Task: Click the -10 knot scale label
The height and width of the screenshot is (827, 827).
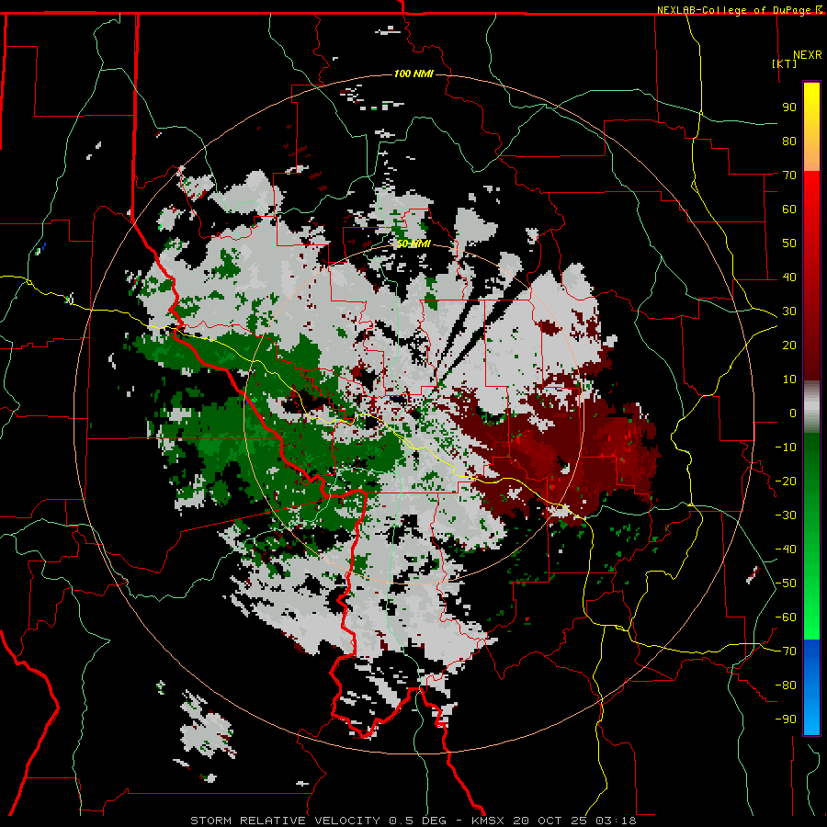Action: click(x=786, y=447)
